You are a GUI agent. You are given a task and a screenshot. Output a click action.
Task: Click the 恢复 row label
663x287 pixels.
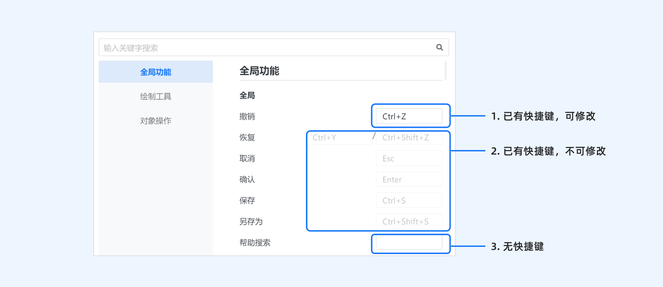[x=247, y=137]
